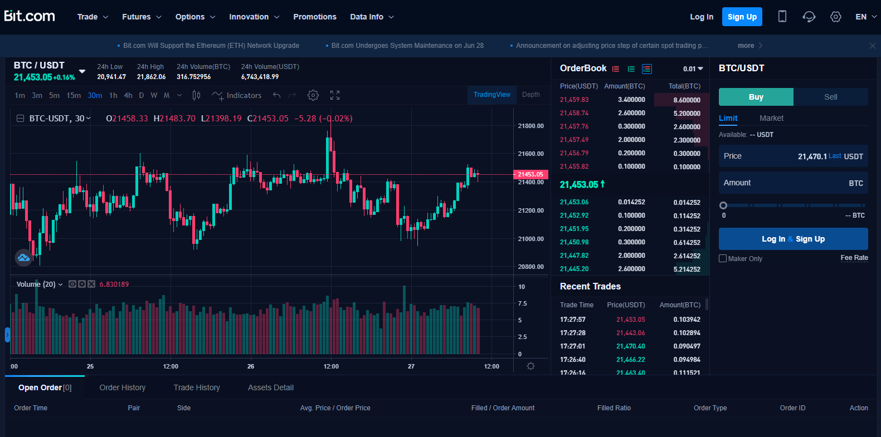Viewport: 881px width, 437px height.
Task: Open the Options dropdown menu
Action: [x=196, y=17]
